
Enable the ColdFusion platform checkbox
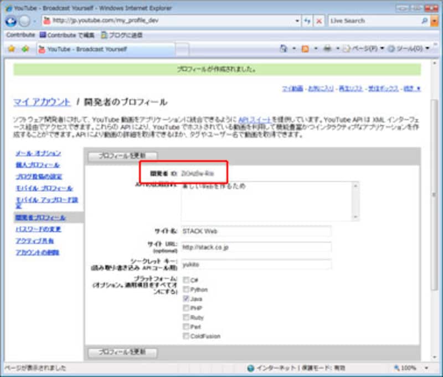tap(187, 336)
